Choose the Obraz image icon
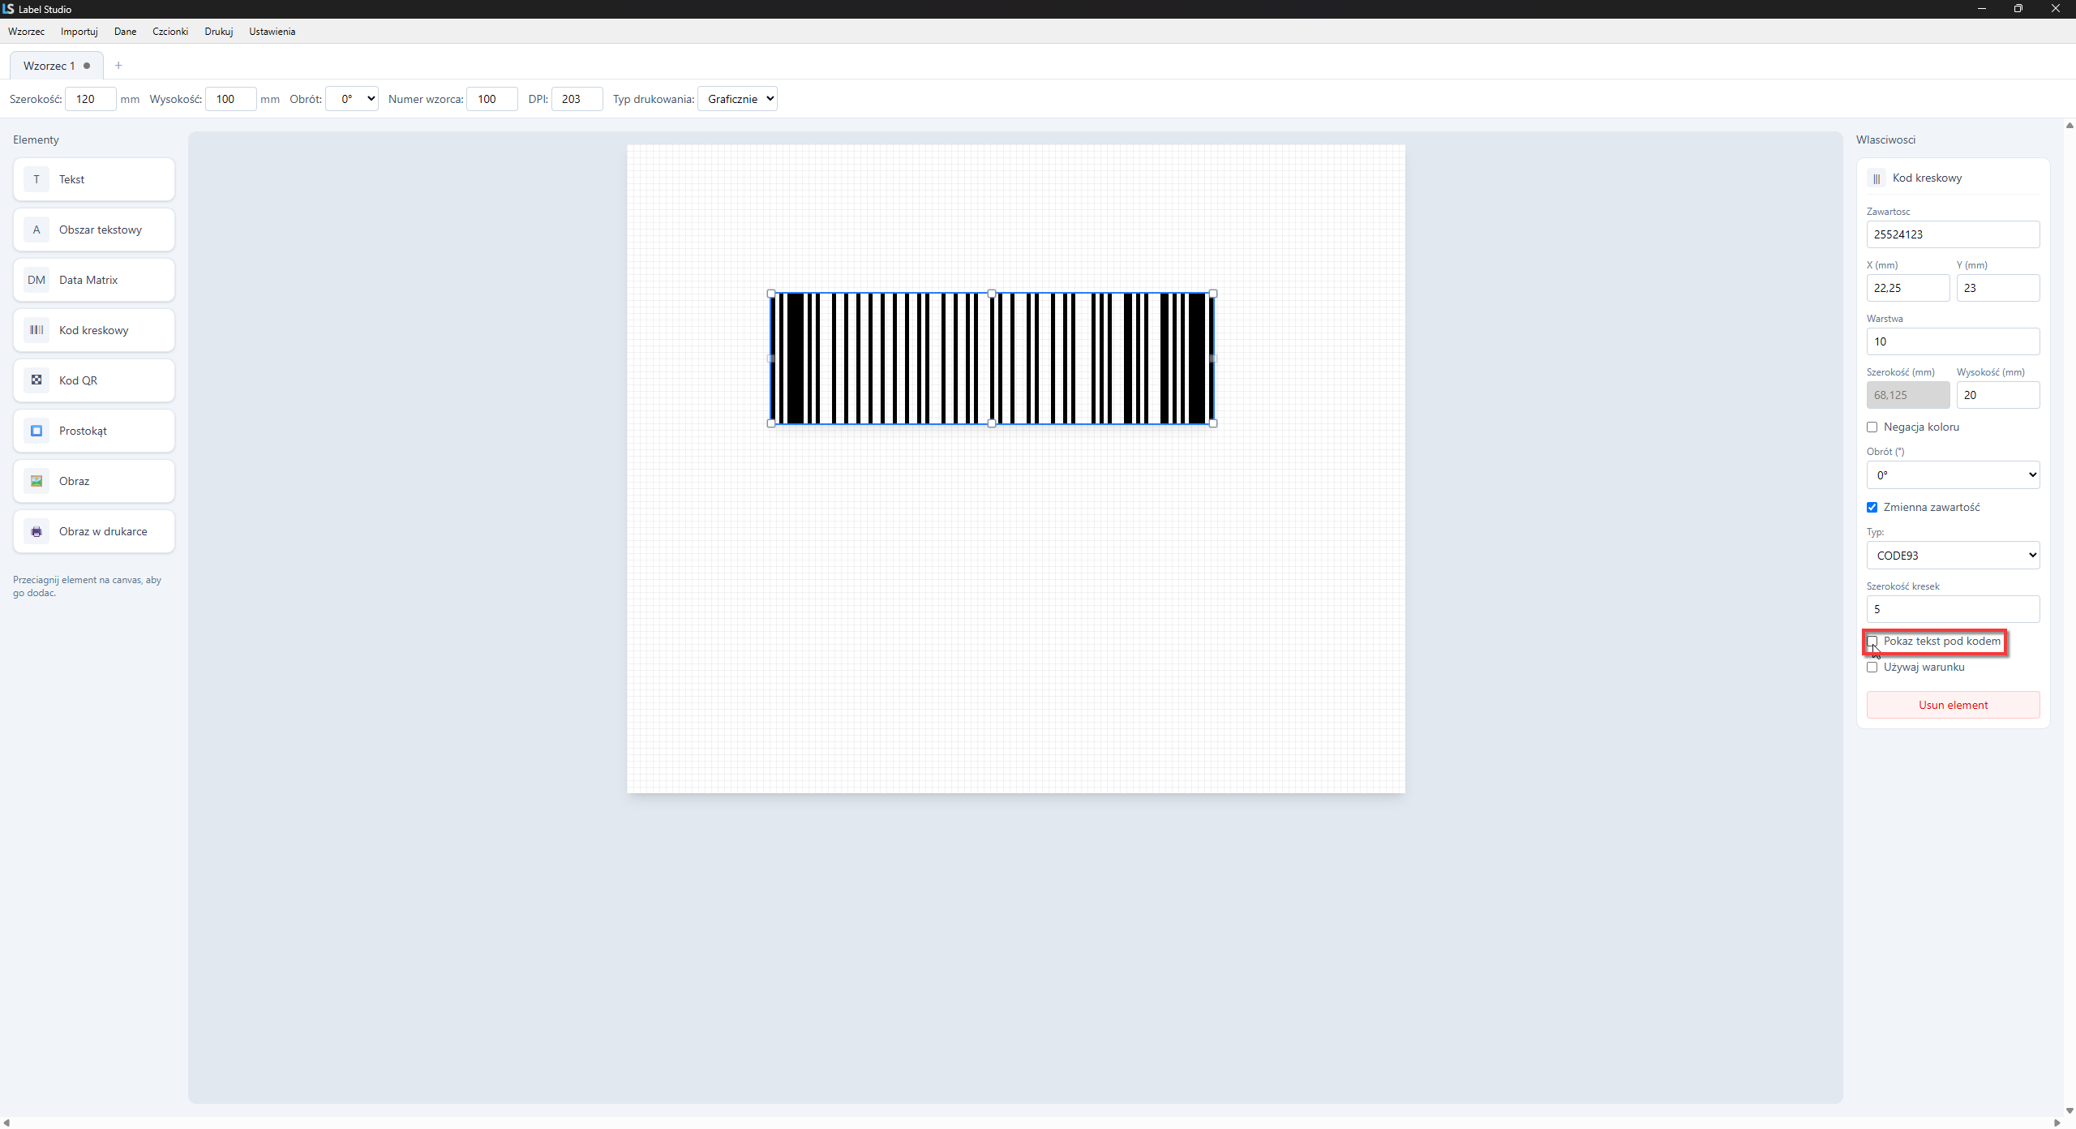The height and width of the screenshot is (1129, 2076). click(x=36, y=481)
